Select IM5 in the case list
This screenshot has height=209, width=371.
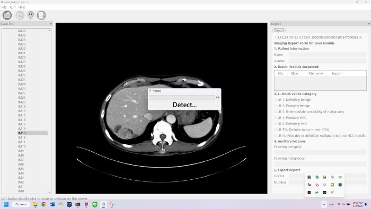click(x=21, y=169)
